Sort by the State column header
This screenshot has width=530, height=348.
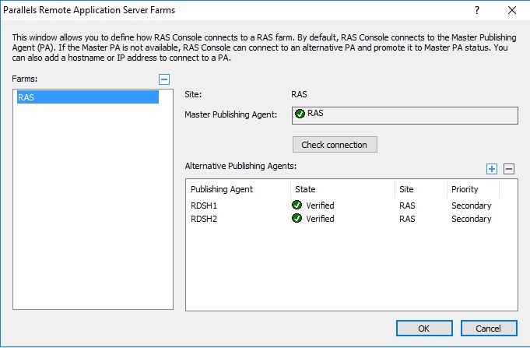pos(342,189)
